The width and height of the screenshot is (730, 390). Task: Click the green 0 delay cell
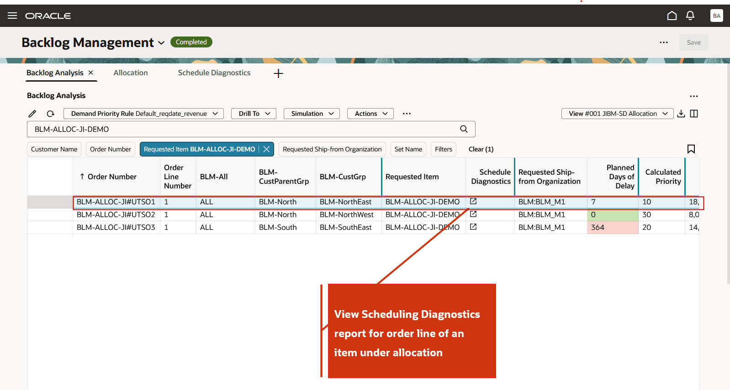[613, 214]
